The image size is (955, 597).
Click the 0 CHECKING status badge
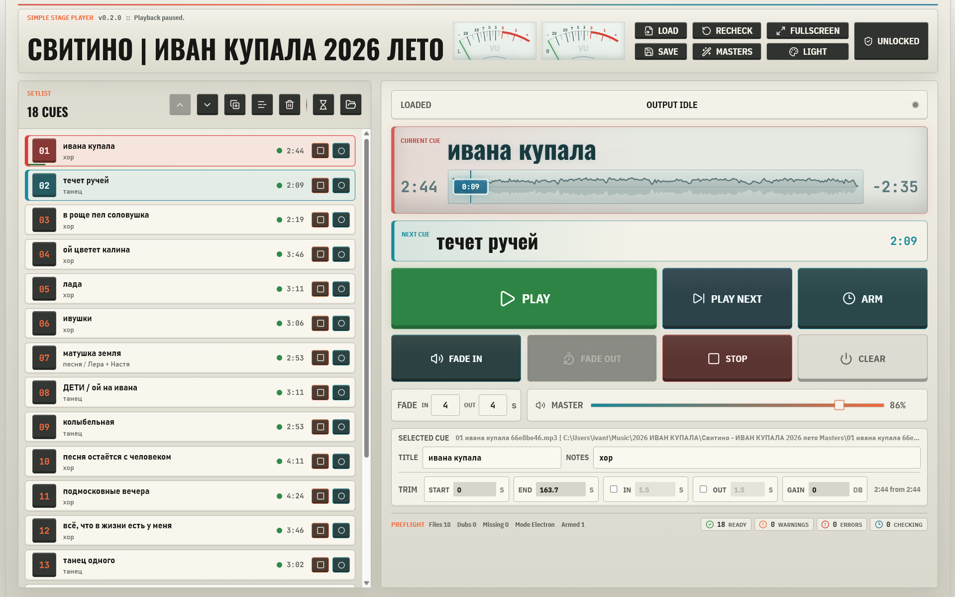[x=899, y=524]
